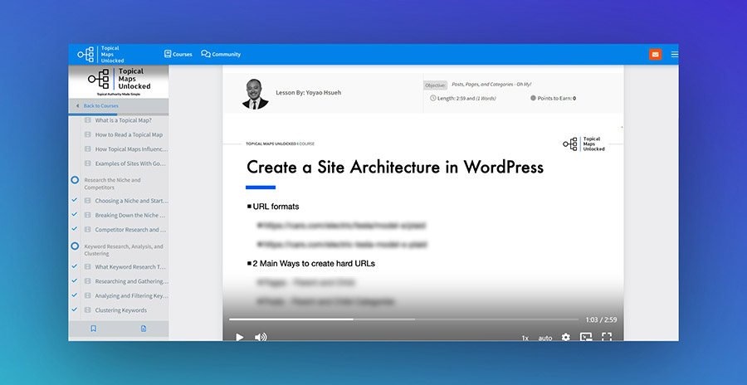Change playback speed from 1x

[x=525, y=338]
